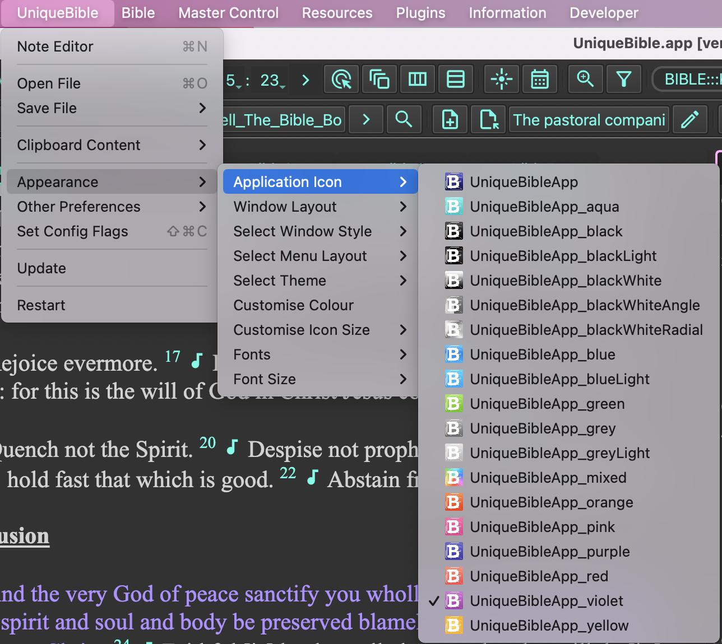The width and height of the screenshot is (722, 644).
Task: Select the UniqueBibleApp_blackWhiteAngle icon
Action: point(569,305)
